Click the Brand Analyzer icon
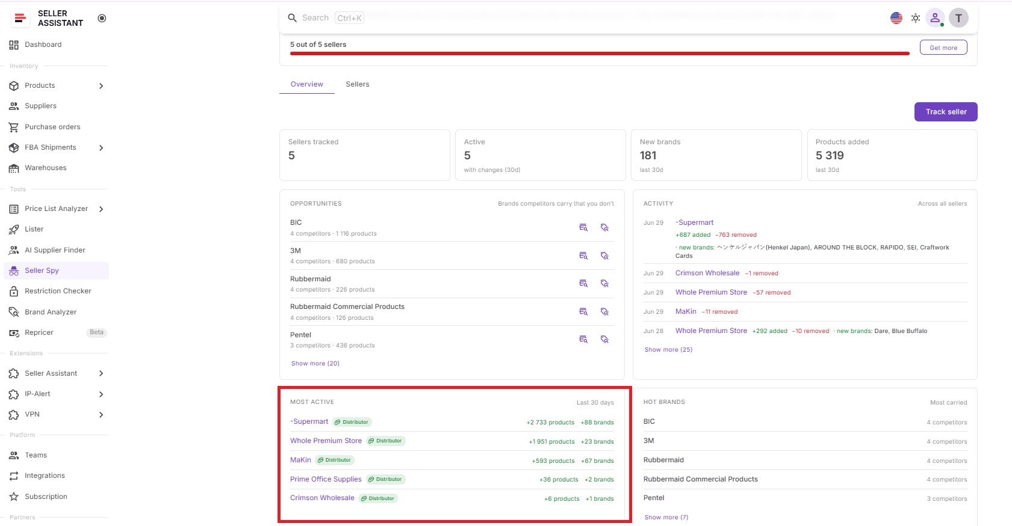 point(14,312)
